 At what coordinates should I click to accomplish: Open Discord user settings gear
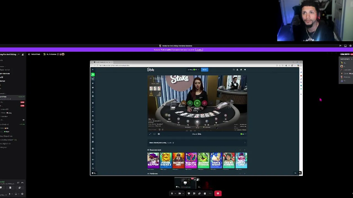click(22, 194)
